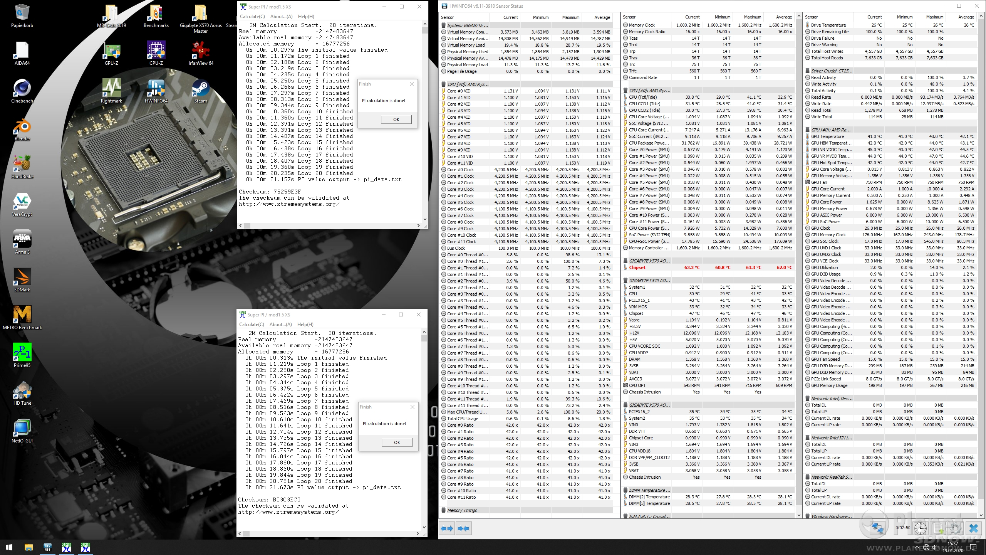This screenshot has width=986, height=555.
Task: Select the CPU Package Power sensor row
Action: pos(708,143)
